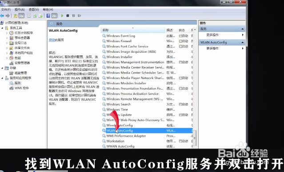
Task: Select WMI 控件 in the tree
Action: point(22,88)
